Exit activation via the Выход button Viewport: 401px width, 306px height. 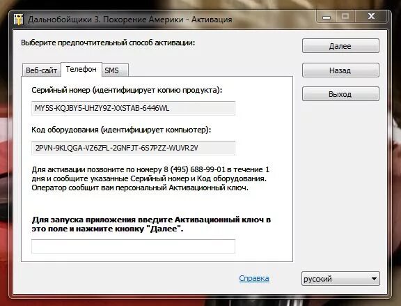tap(340, 94)
